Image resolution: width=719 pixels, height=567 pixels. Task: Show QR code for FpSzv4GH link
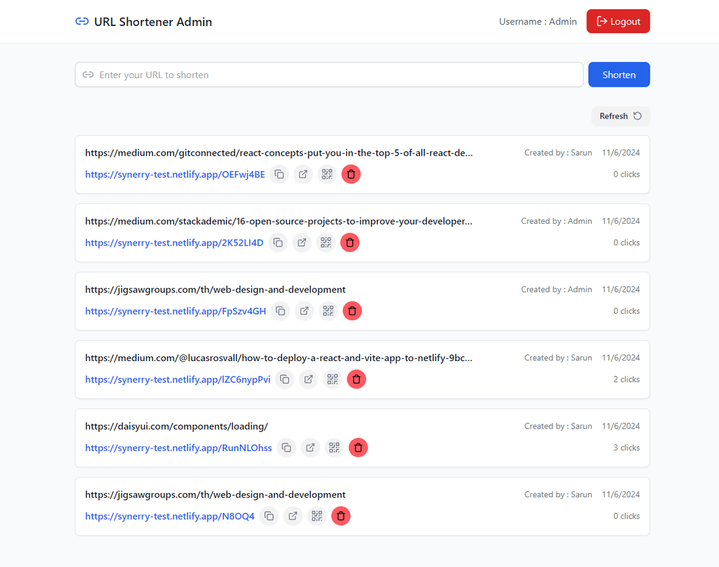[328, 311]
